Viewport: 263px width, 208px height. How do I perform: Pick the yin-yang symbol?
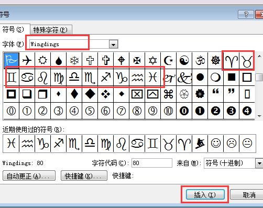184,60
